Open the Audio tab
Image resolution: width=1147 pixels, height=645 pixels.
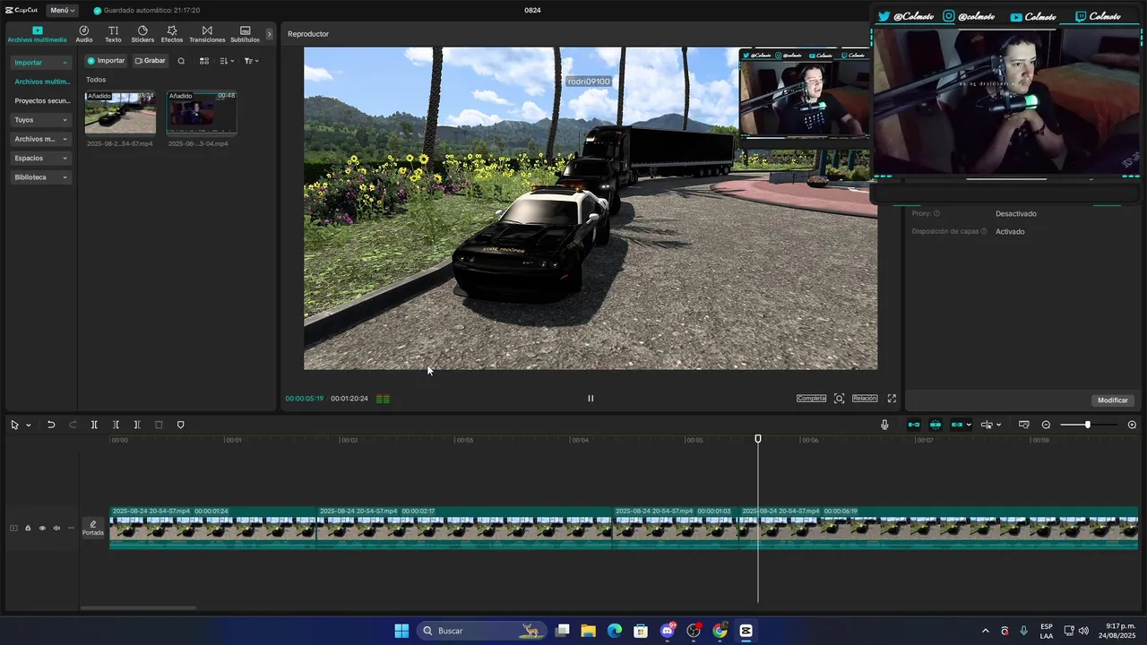(84, 34)
